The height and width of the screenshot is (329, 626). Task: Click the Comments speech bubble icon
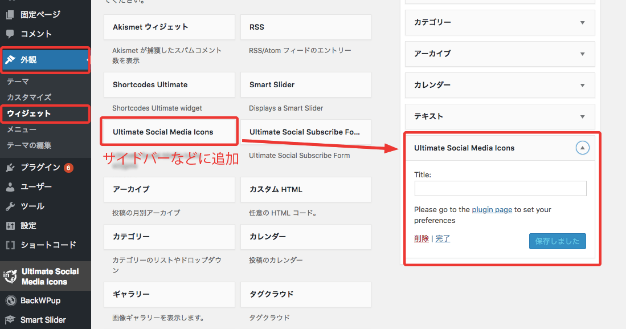(10, 34)
